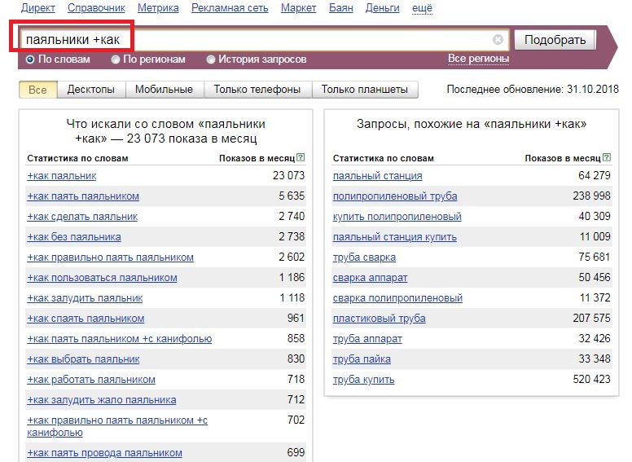The height and width of the screenshot is (462, 632).
Task: Open the Баян link
Action: pos(341,7)
